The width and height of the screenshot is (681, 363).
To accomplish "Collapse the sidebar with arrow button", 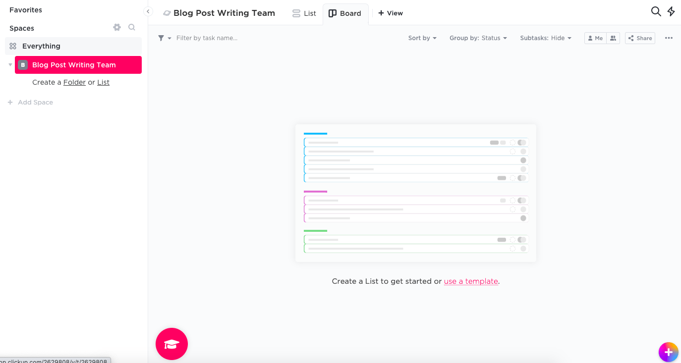I will 148,11.
